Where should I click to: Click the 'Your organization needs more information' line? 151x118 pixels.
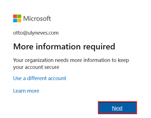click(x=71, y=60)
